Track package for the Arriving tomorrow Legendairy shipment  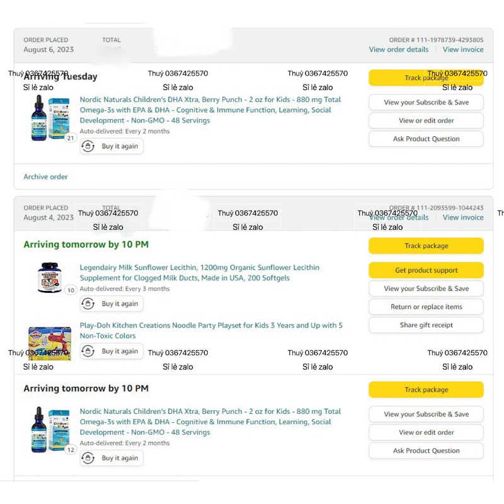click(426, 246)
